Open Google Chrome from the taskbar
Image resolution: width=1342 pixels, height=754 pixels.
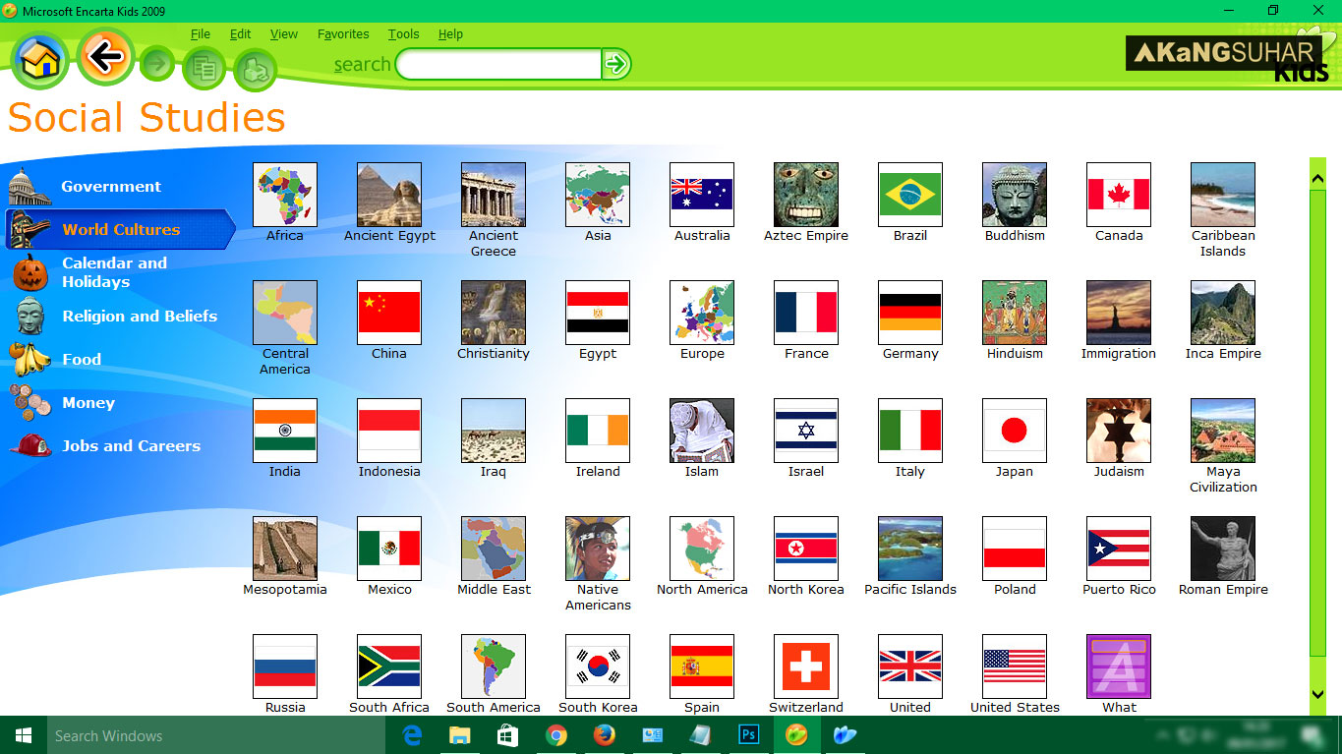(556, 735)
